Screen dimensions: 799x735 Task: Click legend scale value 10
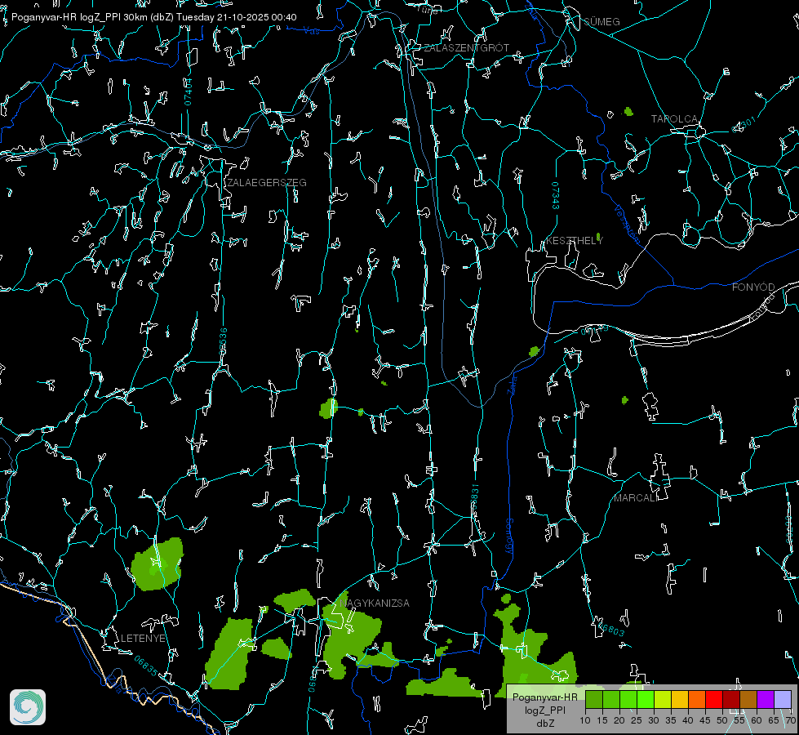(x=585, y=720)
